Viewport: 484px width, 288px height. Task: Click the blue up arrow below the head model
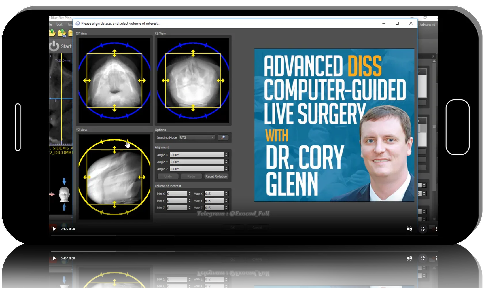click(x=64, y=206)
